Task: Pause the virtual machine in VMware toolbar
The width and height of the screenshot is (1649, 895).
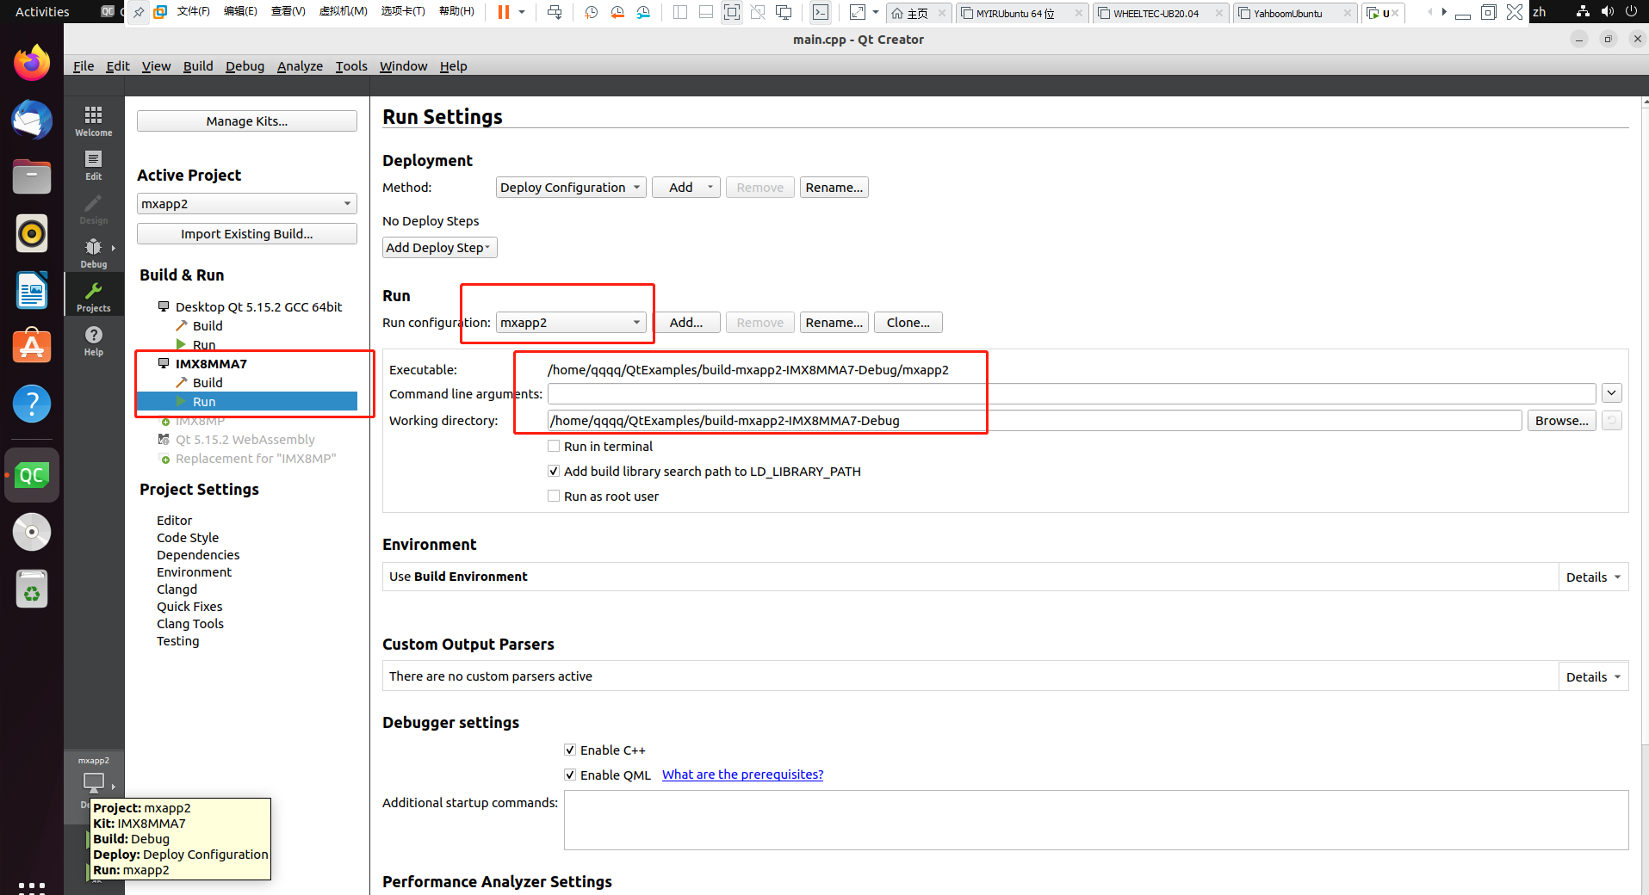Action: [x=504, y=12]
